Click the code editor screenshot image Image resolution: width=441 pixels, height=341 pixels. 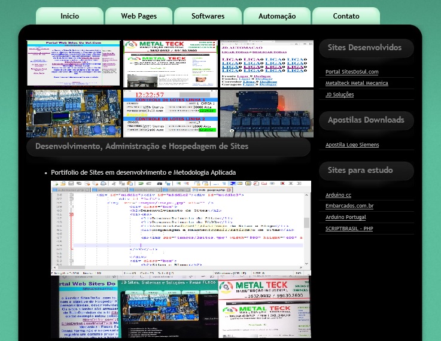[x=181, y=227]
